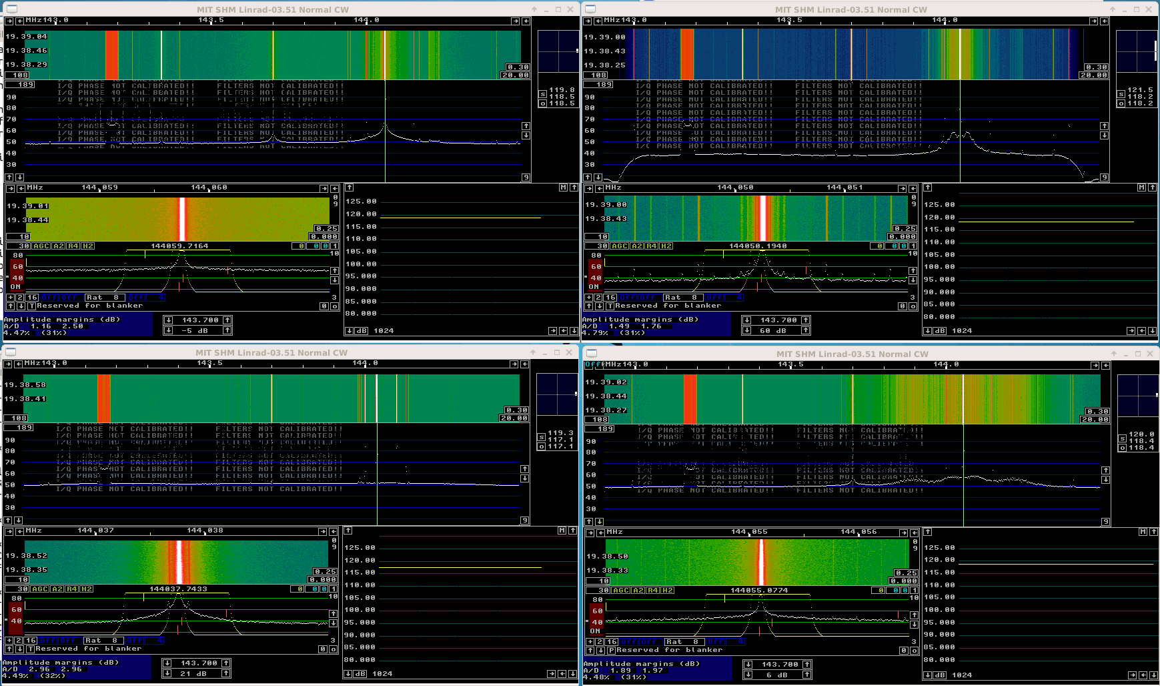
Task: Click the 'Rat 8' box in the 144059.7164 window
Action: point(105,298)
